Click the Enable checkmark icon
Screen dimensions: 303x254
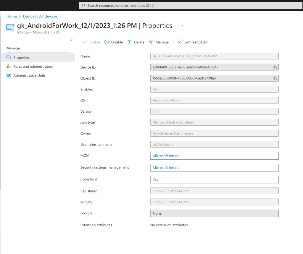coord(85,42)
